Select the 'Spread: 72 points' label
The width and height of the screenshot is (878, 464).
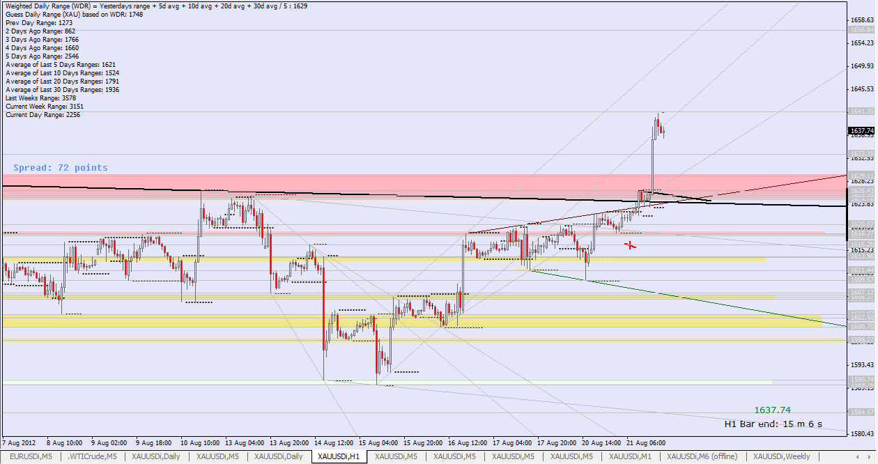[61, 168]
